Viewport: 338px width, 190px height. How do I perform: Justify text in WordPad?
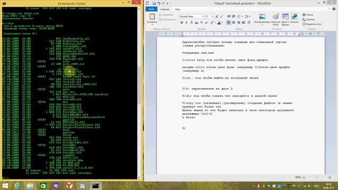pos(243,23)
